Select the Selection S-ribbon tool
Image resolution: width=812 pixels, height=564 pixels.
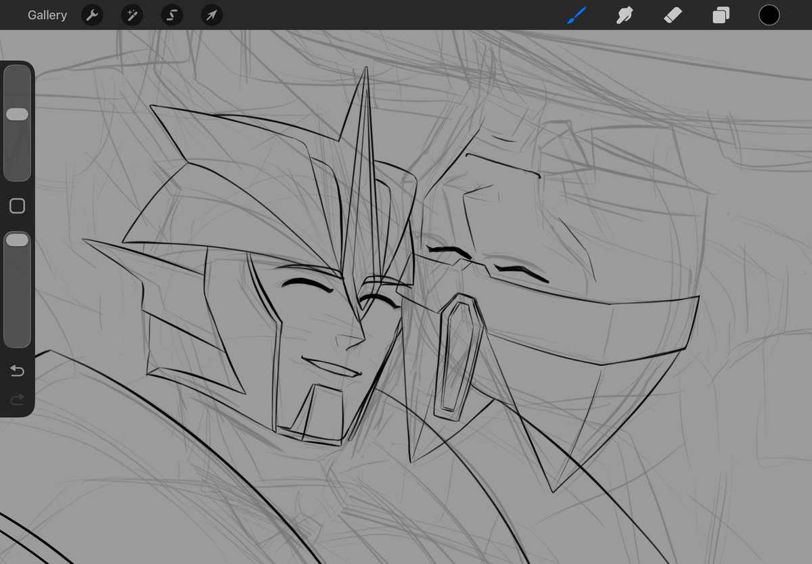[x=172, y=15]
